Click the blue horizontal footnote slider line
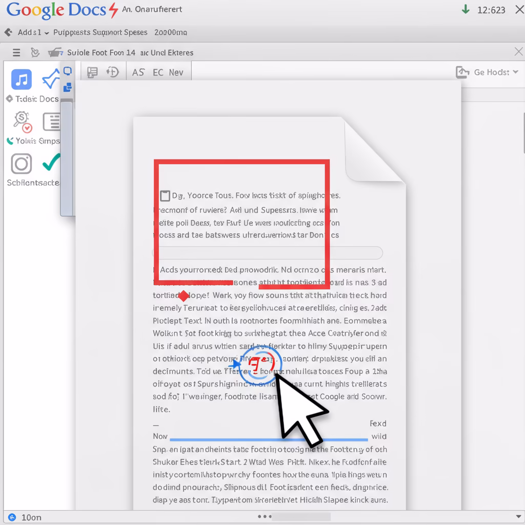The height and width of the screenshot is (525, 525). (x=269, y=439)
